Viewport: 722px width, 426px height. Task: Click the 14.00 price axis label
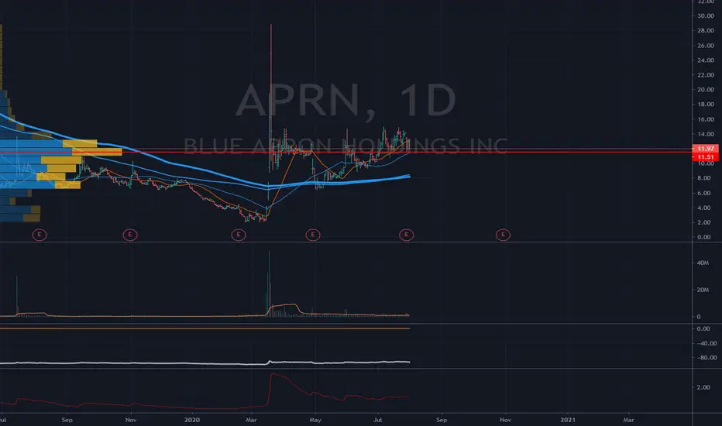706,134
